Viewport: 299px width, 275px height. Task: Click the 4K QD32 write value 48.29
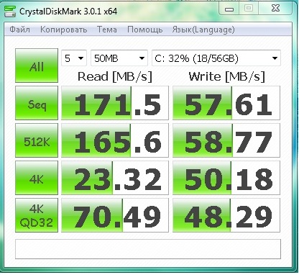pyautogui.click(x=226, y=215)
